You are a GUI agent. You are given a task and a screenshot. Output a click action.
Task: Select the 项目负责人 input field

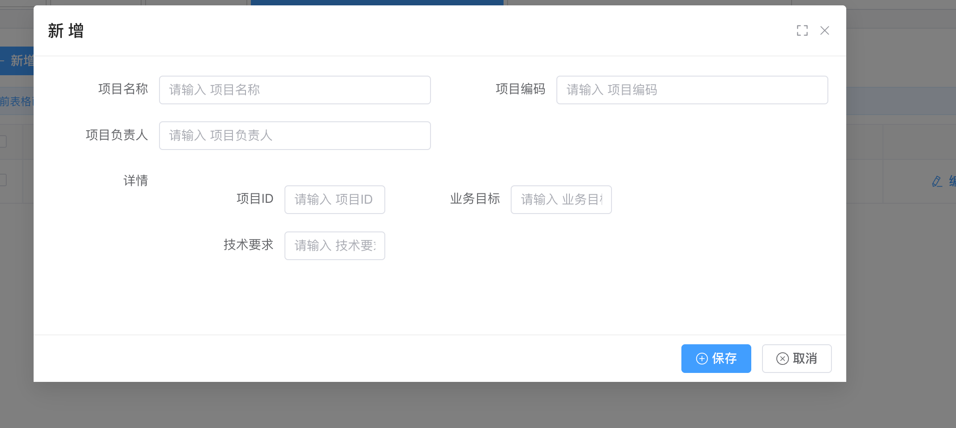(294, 136)
